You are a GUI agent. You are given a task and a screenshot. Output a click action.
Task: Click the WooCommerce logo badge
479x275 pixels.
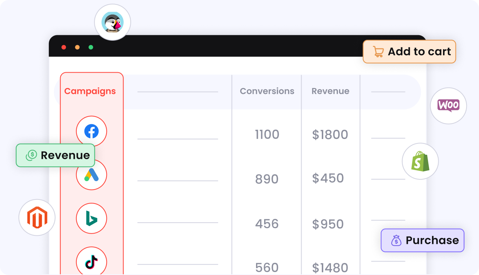[449, 106]
